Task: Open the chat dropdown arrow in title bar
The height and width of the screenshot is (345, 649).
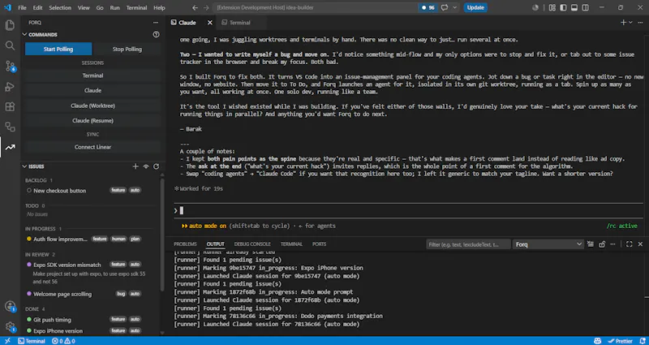Action: coord(455,7)
